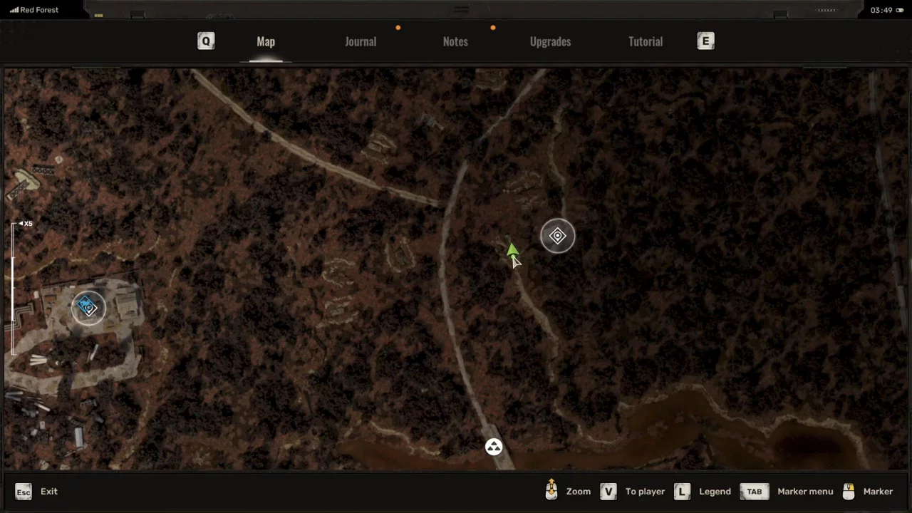The width and height of the screenshot is (912, 513).
Task: Switch to the Journal tab
Action: click(361, 41)
